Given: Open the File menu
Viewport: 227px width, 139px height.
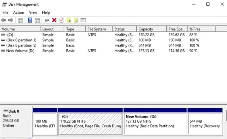Looking at the screenshot, I should pyautogui.click(x=5, y=12).
